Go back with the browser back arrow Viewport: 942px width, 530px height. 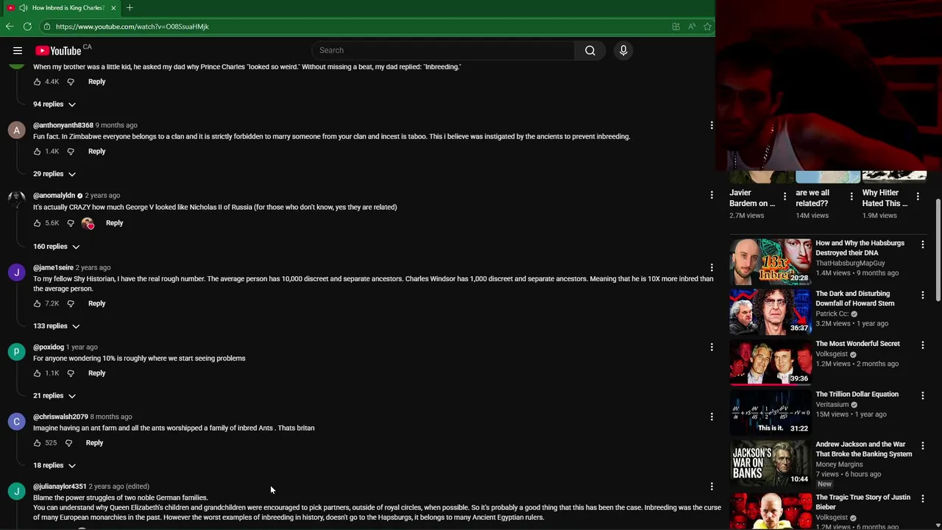pos(10,26)
